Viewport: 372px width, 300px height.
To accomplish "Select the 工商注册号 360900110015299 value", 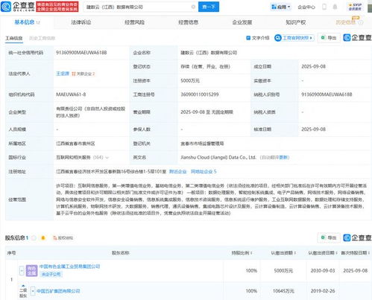I will pos(200,95).
